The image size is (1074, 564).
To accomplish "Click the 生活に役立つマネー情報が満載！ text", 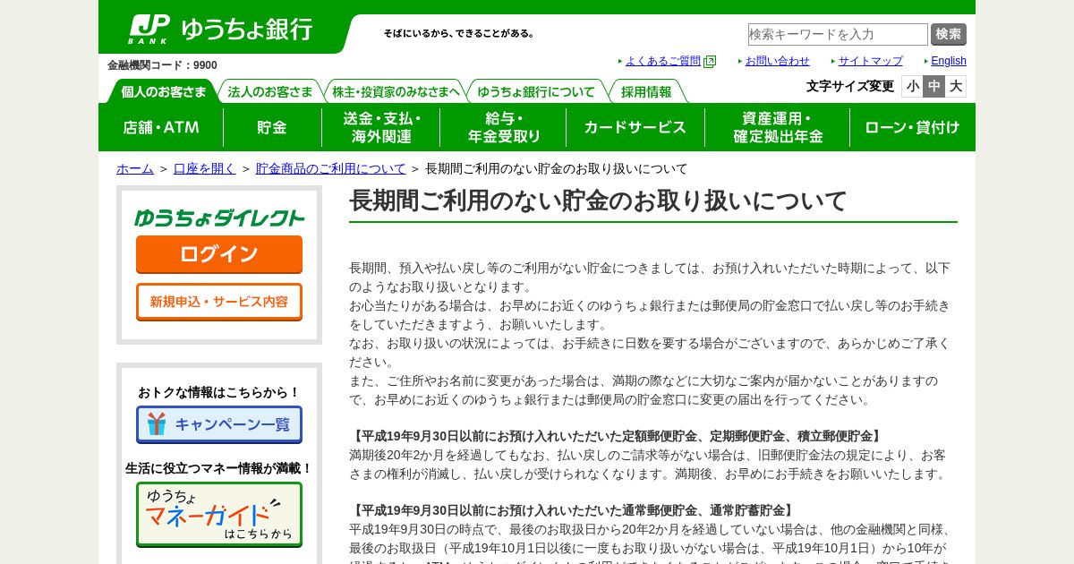I will point(219,468).
